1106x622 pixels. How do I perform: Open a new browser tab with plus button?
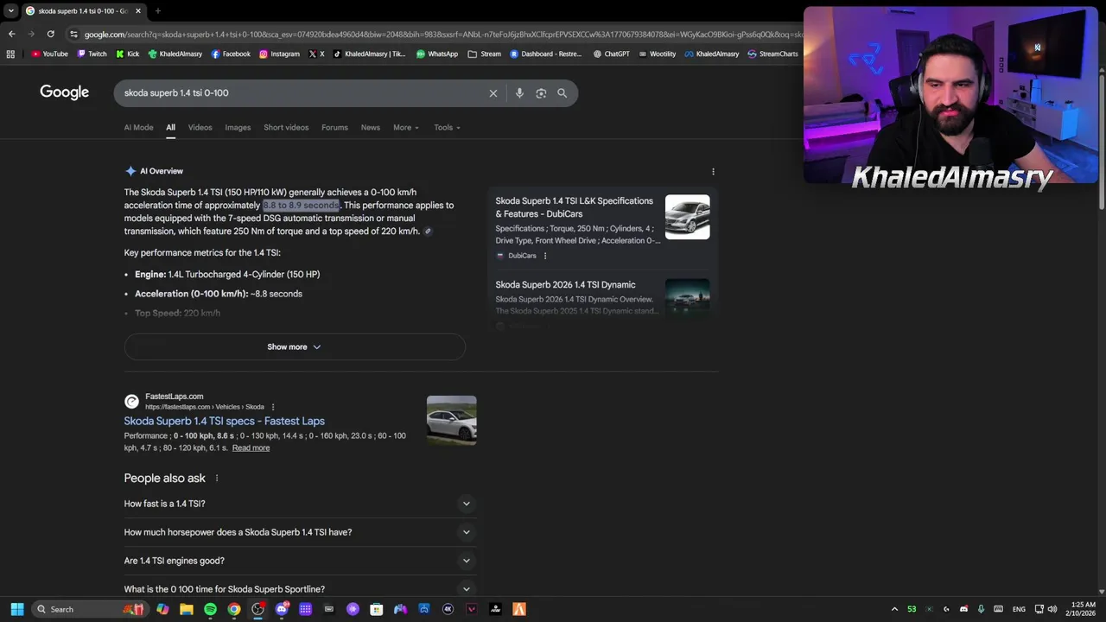[157, 11]
